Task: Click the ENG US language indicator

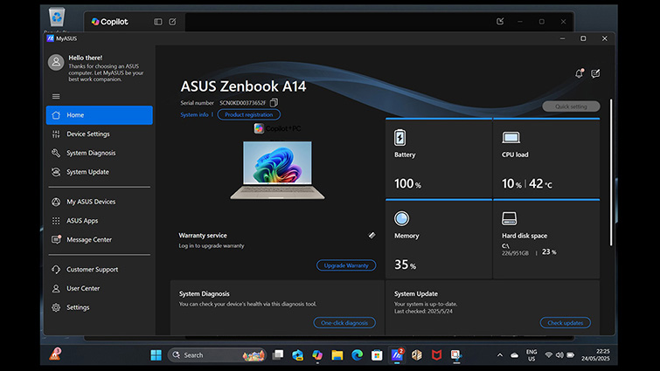Action: (x=531, y=355)
